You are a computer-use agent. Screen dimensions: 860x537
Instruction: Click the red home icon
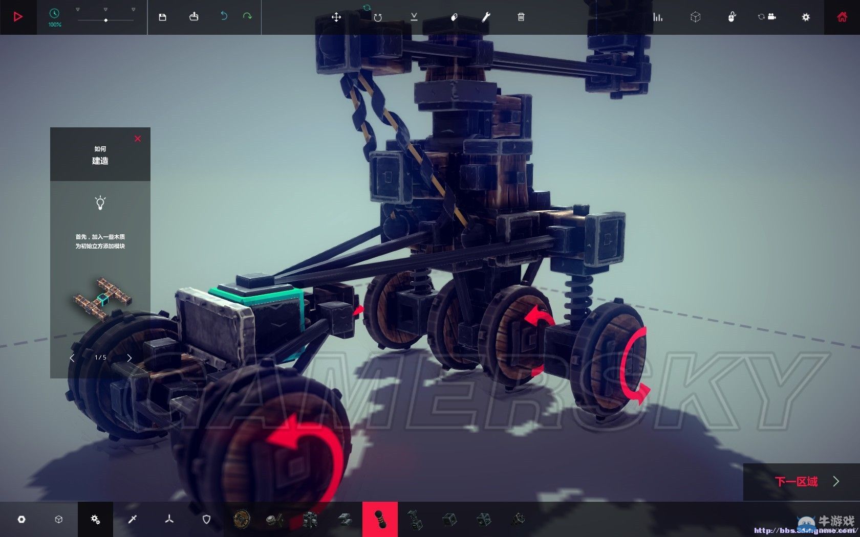[x=842, y=17]
